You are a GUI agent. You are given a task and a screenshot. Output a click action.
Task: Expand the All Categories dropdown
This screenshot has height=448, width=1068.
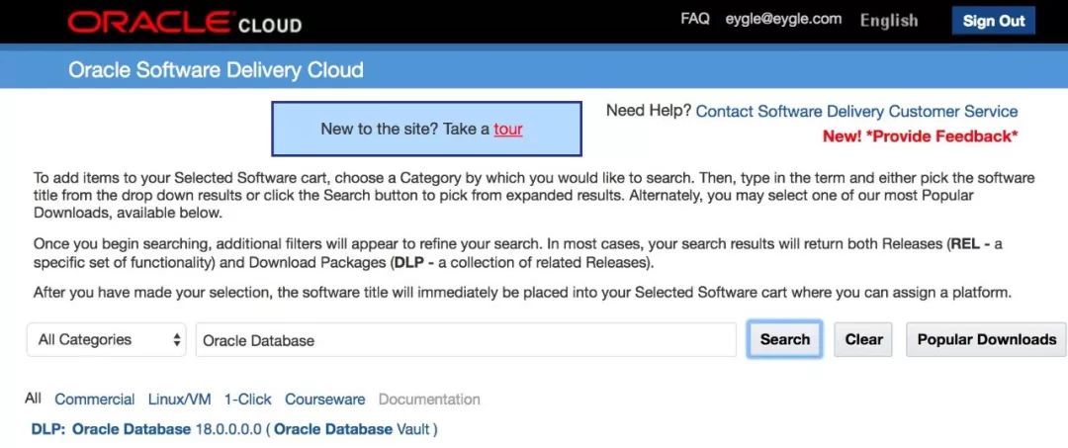coord(107,339)
